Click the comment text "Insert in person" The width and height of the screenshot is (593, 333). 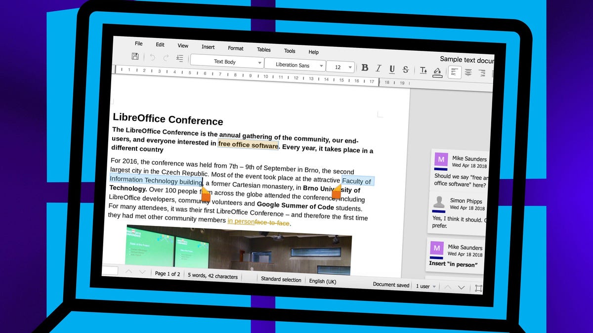453,264
